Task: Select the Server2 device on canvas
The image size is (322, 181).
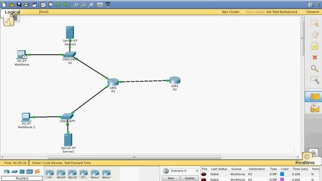Action: [68, 140]
